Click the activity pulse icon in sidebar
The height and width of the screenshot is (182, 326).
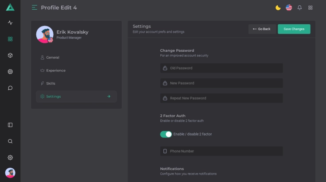[x=10, y=23]
